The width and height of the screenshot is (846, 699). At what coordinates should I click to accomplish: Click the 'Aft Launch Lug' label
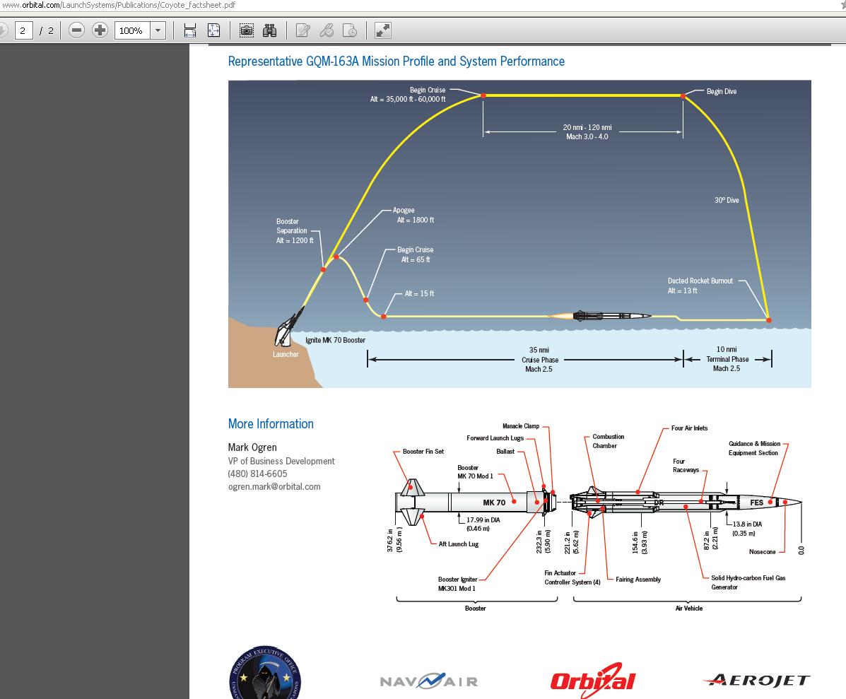click(458, 544)
